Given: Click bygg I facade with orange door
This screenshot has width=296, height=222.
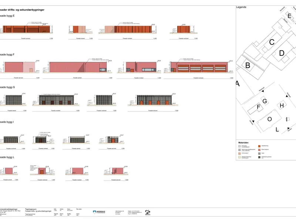Looking at the screenshot, I should [113, 139].
